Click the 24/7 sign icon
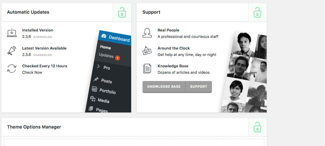The height and width of the screenshot is (146, 325). (x=147, y=51)
